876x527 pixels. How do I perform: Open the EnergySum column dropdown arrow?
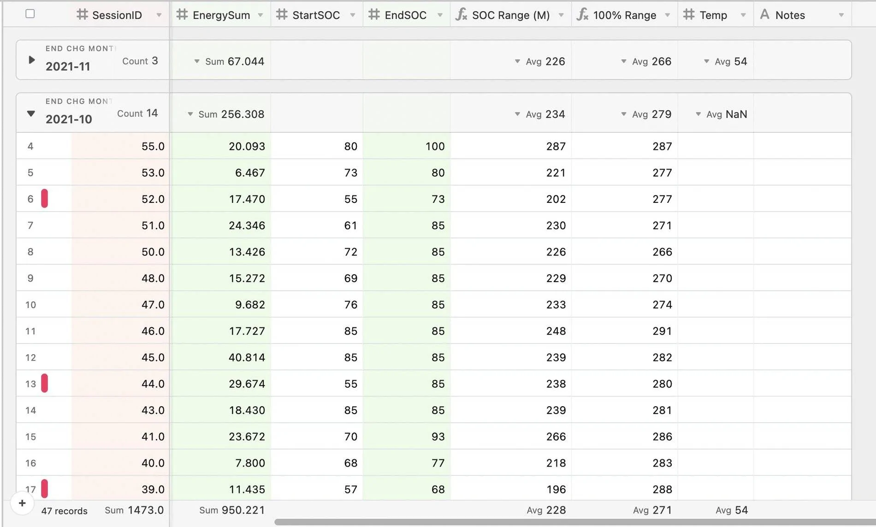pyautogui.click(x=260, y=15)
